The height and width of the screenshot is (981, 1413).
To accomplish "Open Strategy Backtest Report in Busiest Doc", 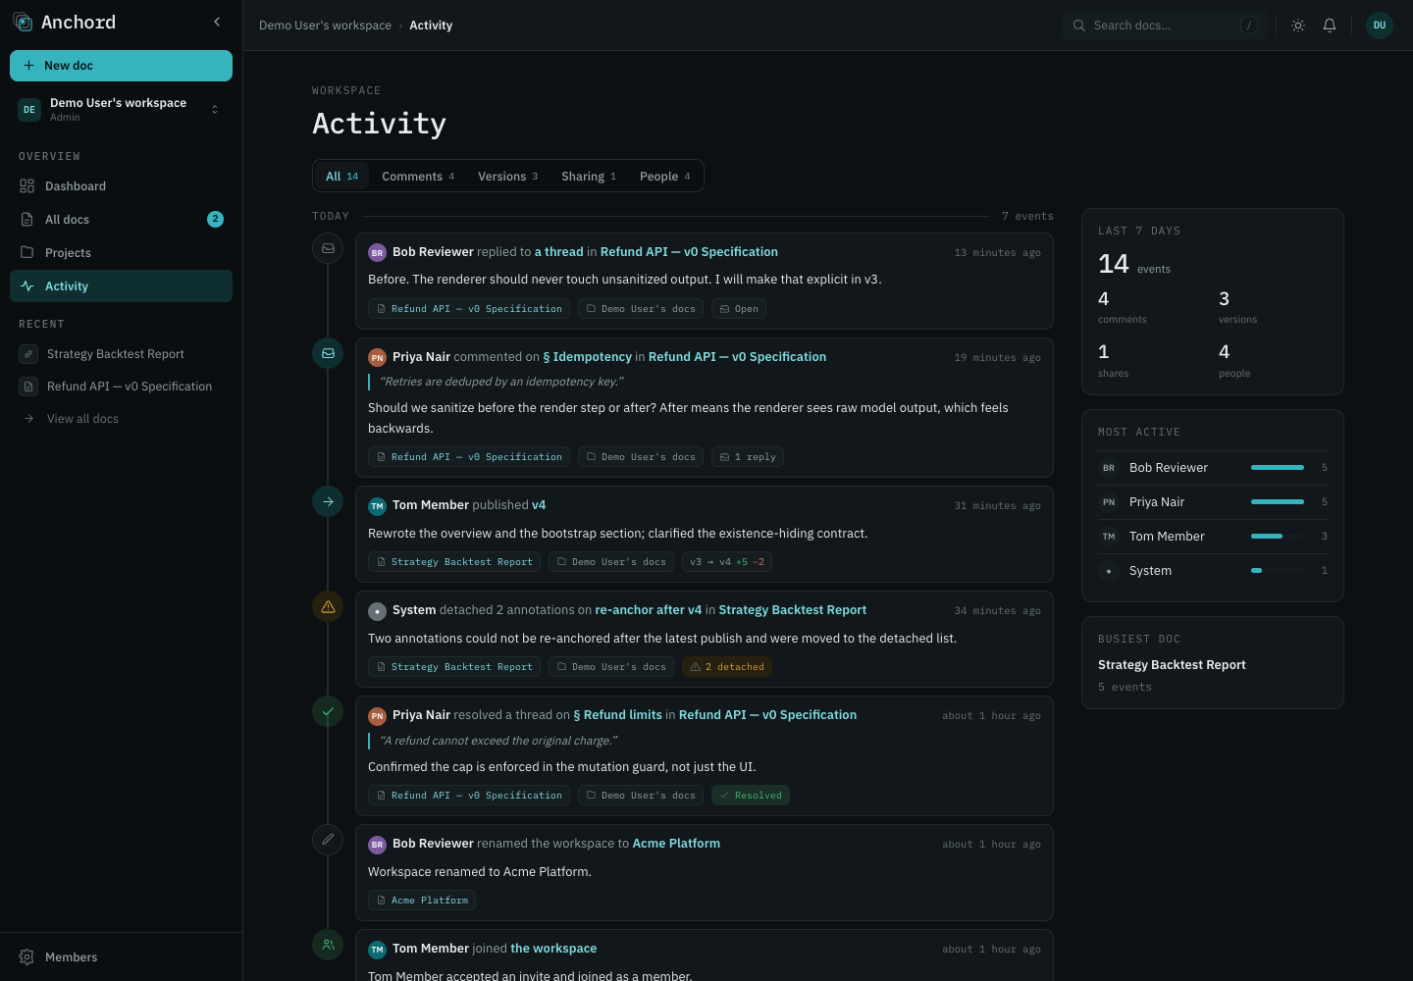I will tap(1172, 665).
